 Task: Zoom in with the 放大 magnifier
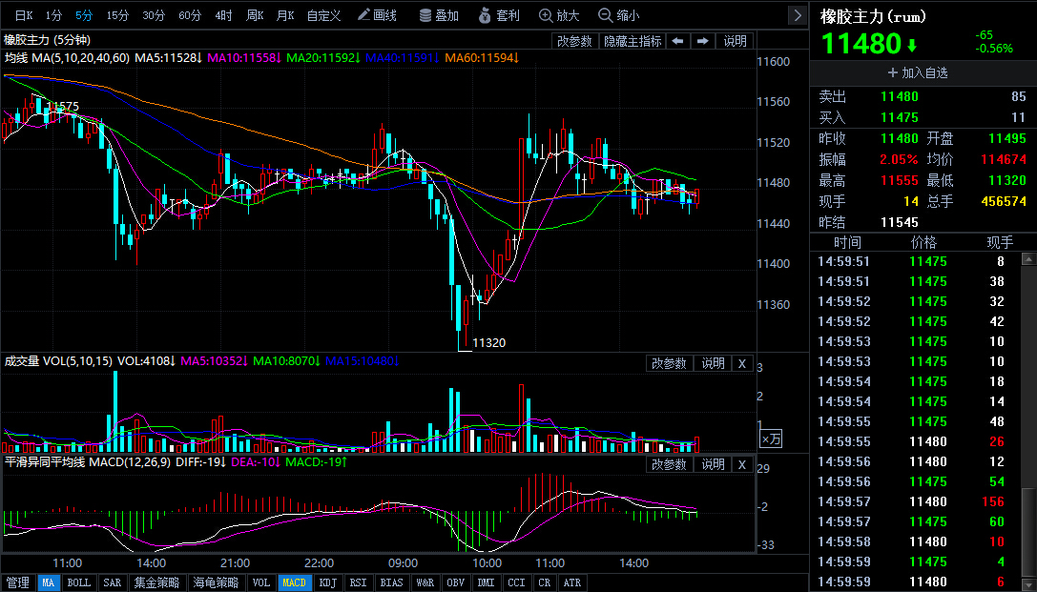559,15
